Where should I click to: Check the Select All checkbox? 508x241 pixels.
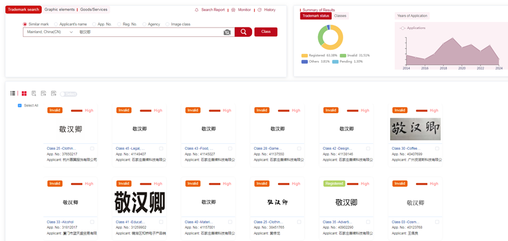[19, 105]
